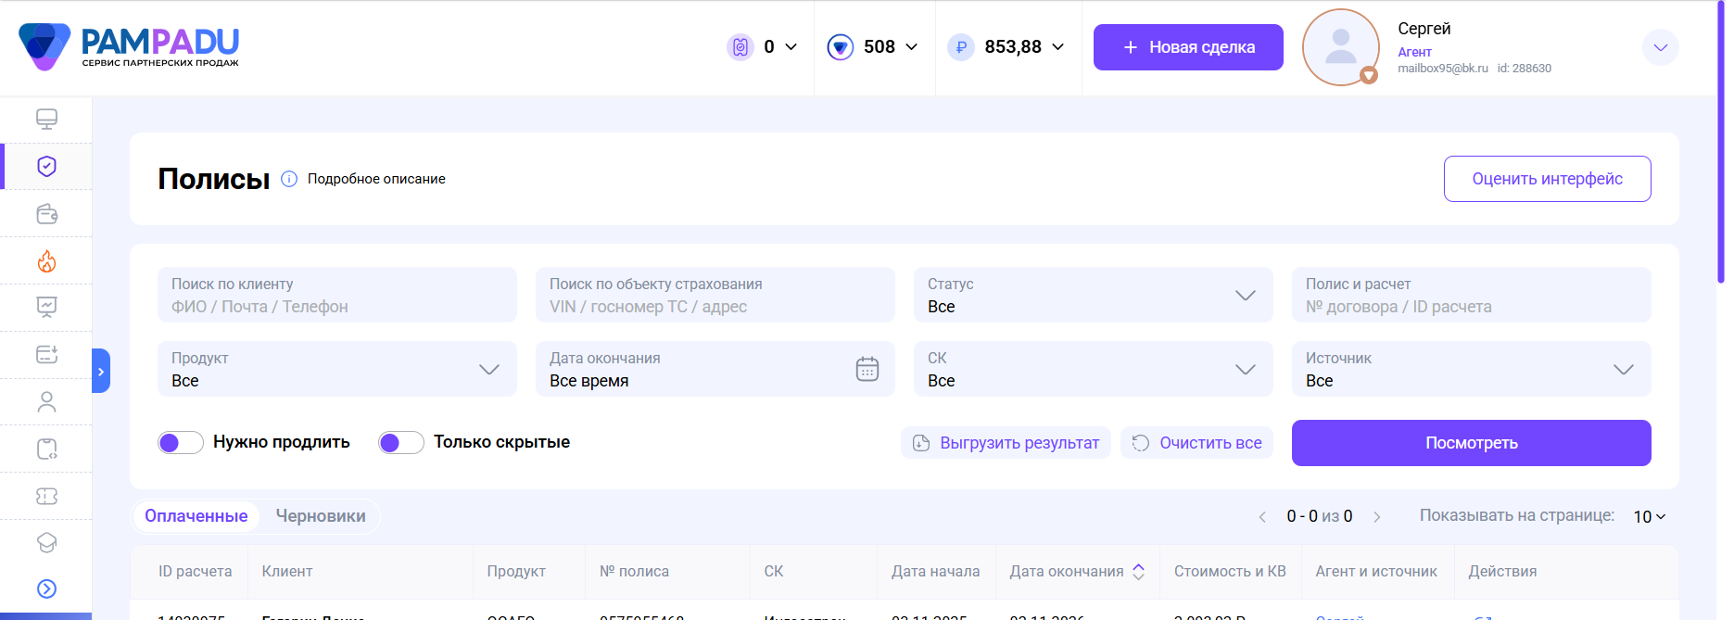Click the reset icon in Очистить все

click(1141, 443)
